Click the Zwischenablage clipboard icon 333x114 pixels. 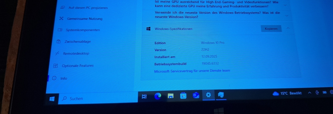point(58,42)
